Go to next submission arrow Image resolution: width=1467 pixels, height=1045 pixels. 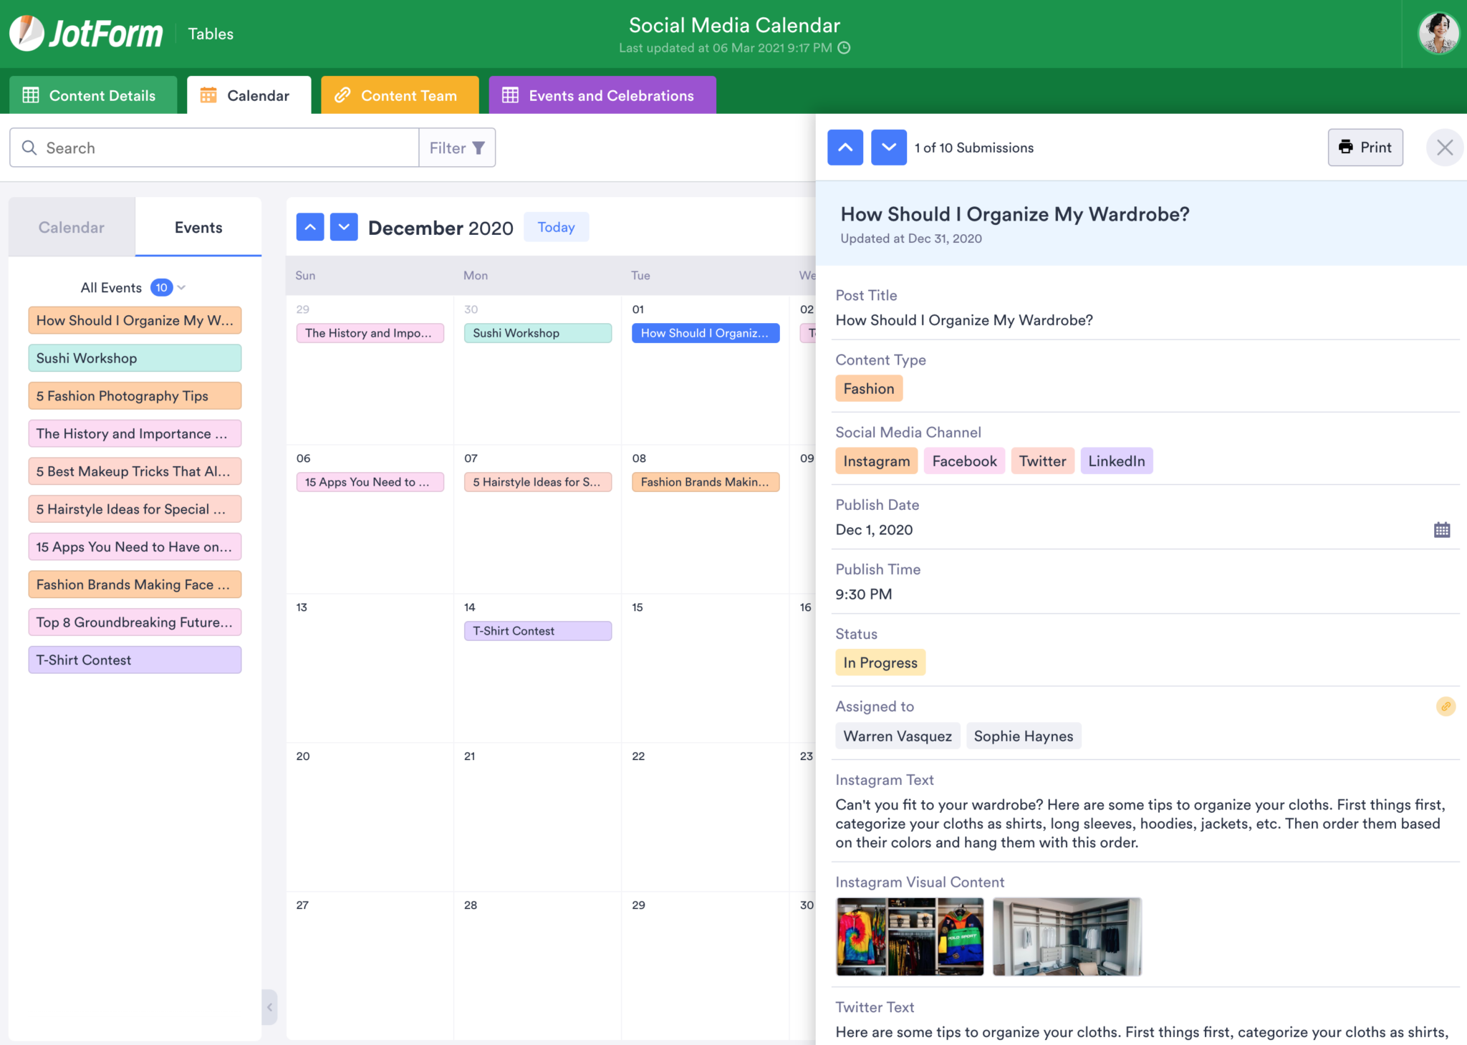pyautogui.click(x=888, y=148)
